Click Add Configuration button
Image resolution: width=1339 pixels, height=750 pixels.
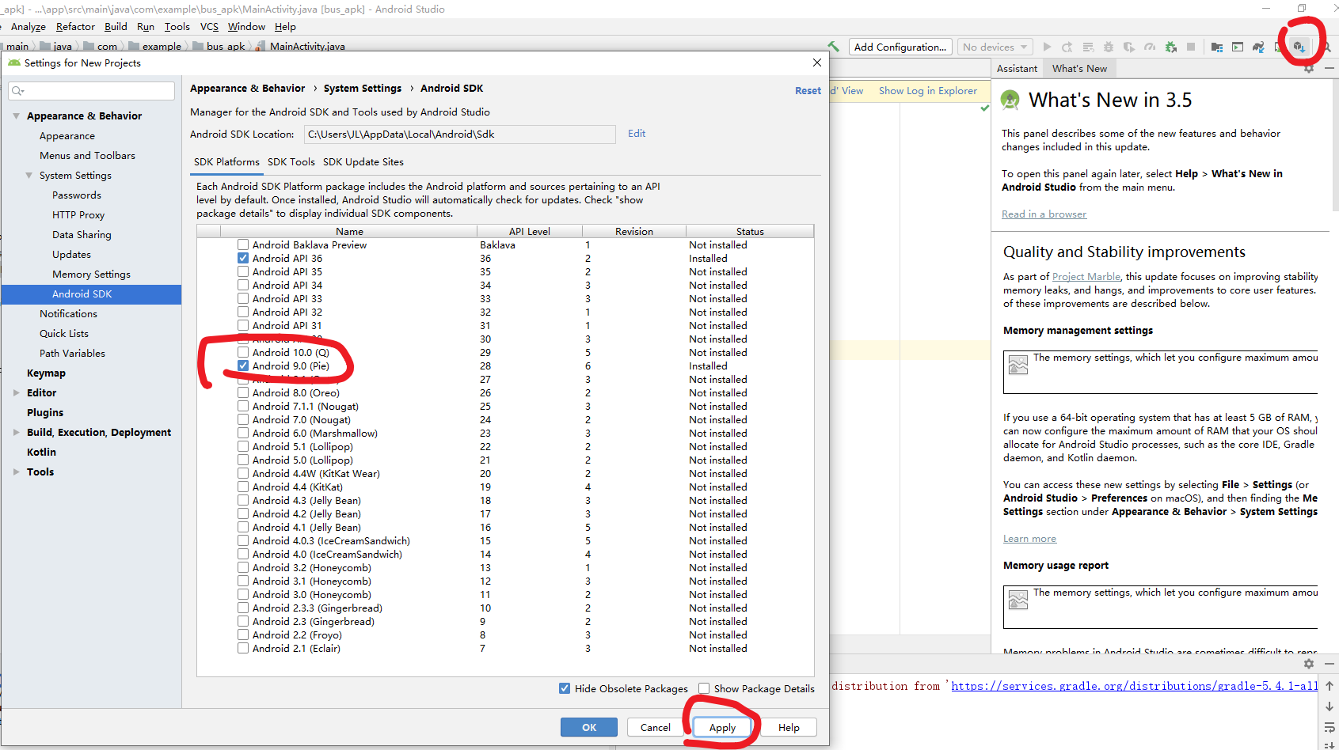coord(900,47)
